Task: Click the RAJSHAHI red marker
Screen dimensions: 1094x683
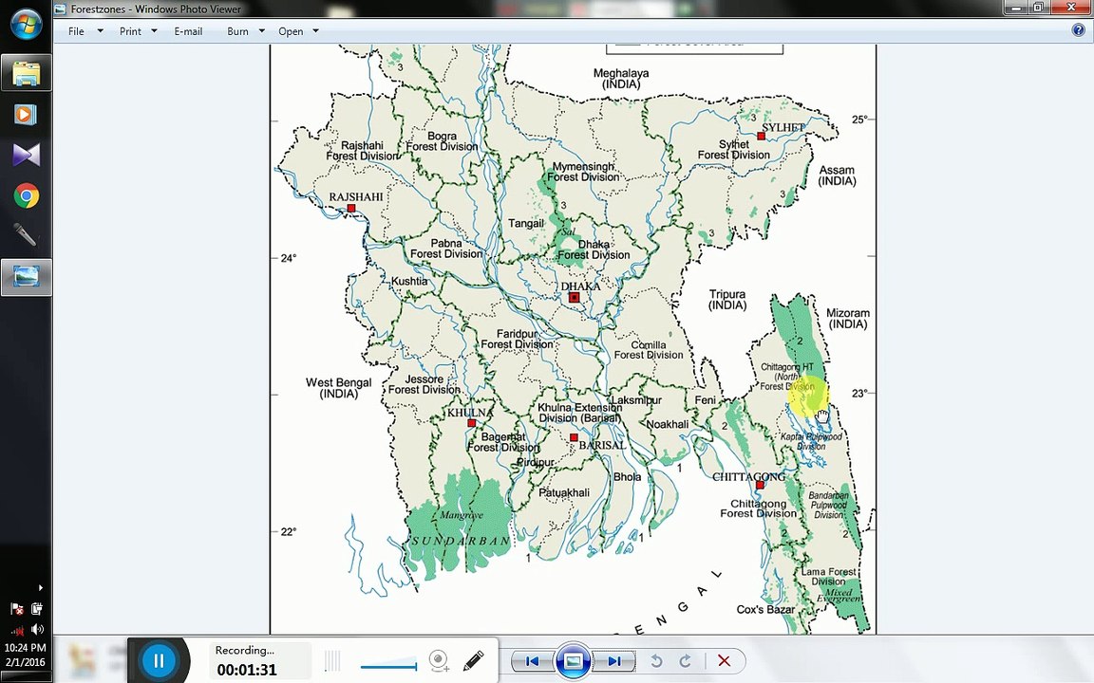Action: 351,209
